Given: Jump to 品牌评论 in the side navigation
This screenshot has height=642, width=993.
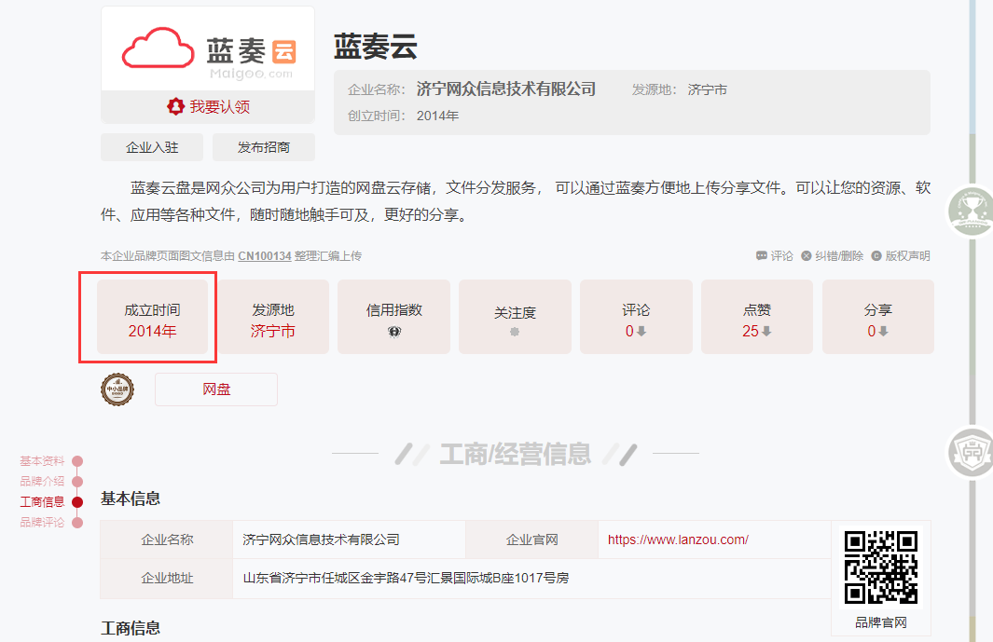Looking at the screenshot, I should pyautogui.click(x=42, y=523).
